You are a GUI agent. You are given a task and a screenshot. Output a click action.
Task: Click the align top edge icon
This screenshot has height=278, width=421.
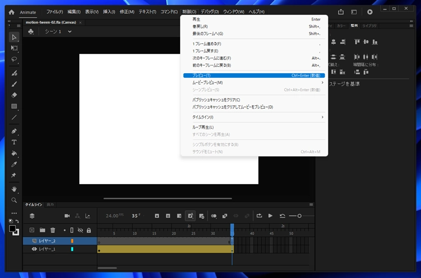pos(357,42)
